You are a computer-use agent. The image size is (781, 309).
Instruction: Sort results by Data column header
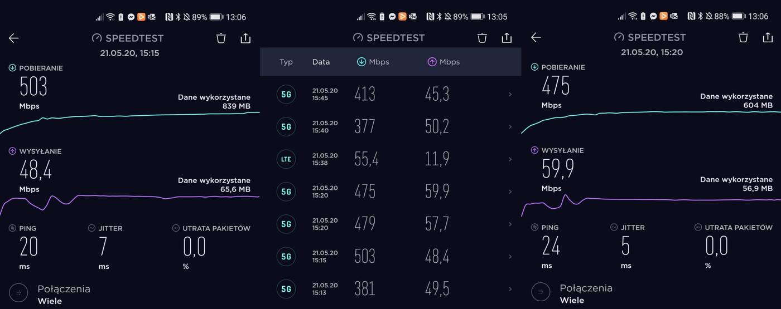click(x=321, y=62)
